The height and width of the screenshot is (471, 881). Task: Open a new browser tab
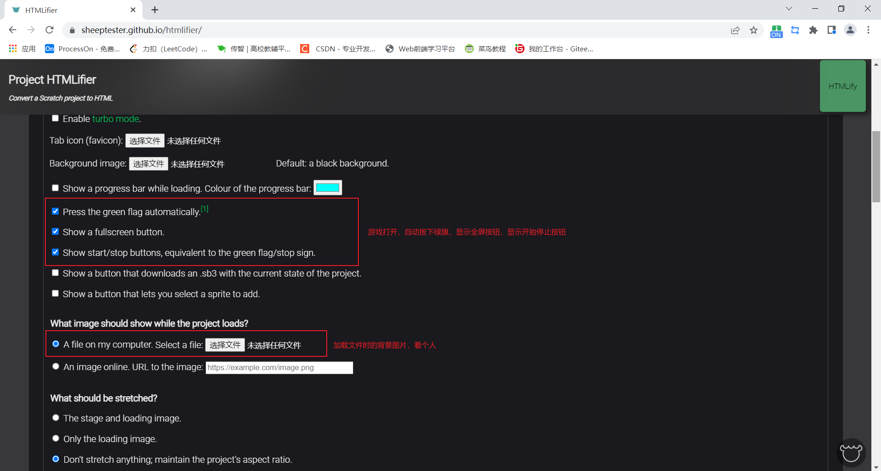tap(155, 10)
